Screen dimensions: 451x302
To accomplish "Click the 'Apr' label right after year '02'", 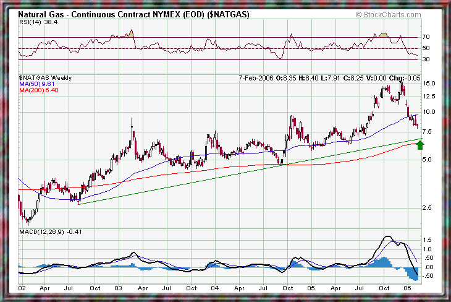I will (x=44, y=288).
